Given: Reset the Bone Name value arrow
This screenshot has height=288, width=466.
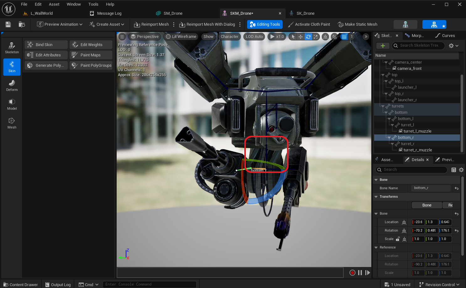Looking at the screenshot, I should (457, 188).
